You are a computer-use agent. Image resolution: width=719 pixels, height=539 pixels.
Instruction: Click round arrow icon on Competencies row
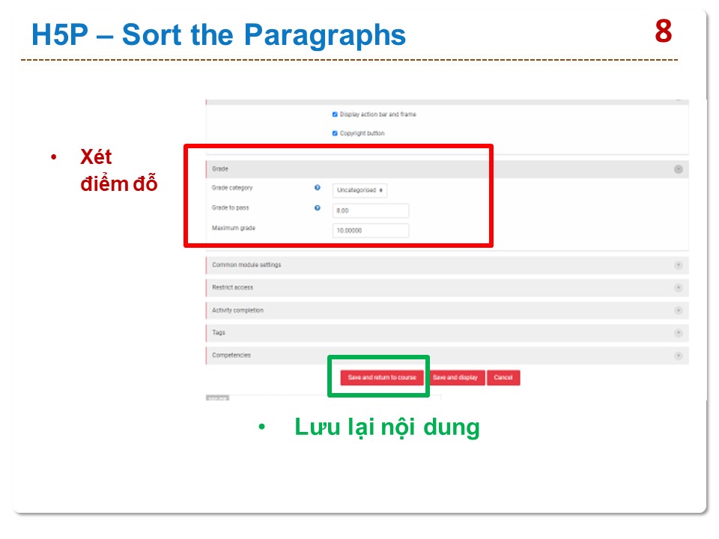678,356
